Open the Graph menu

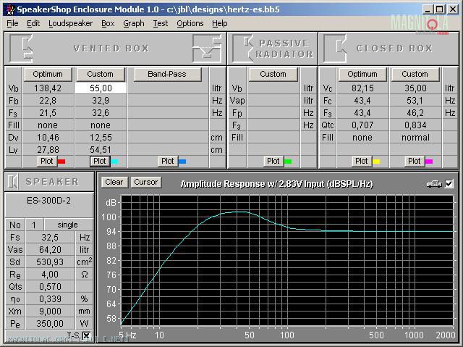pos(134,23)
